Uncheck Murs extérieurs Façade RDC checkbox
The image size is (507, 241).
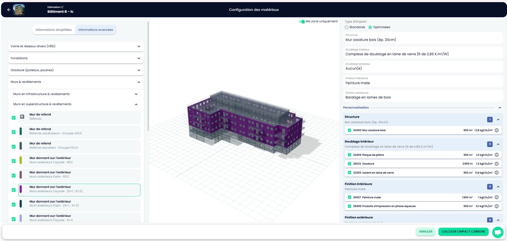point(14,161)
